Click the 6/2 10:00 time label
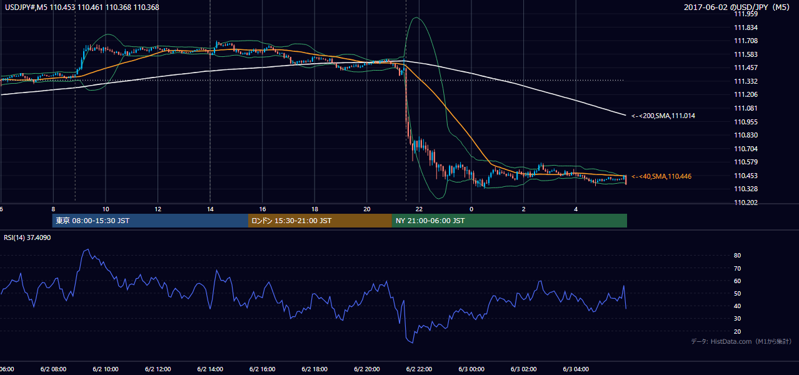 click(x=105, y=369)
